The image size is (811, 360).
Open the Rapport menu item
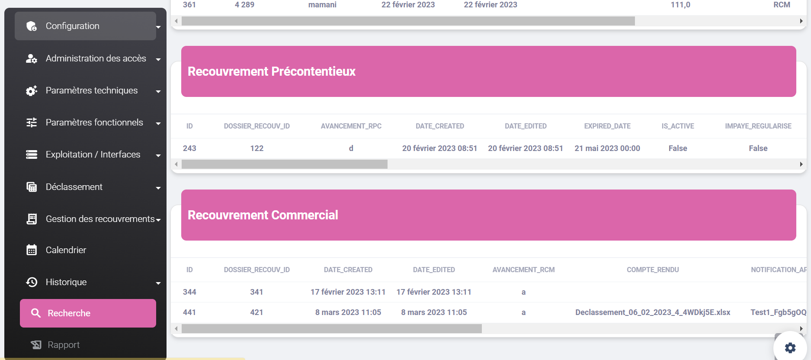tap(64, 345)
